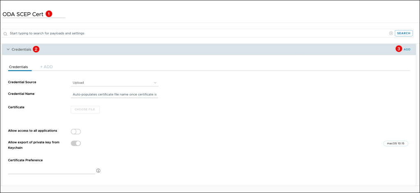
Task: Click the + ADD tab
Action: (46, 67)
